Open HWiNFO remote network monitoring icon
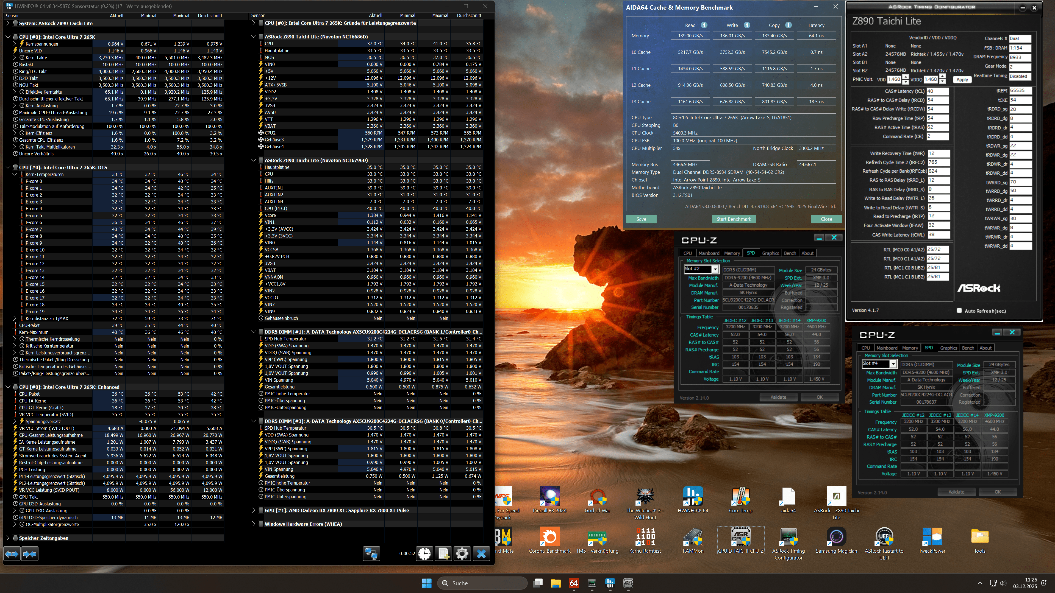Image resolution: width=1055 pixels, height=593 pixels. (x=371, y=554)
